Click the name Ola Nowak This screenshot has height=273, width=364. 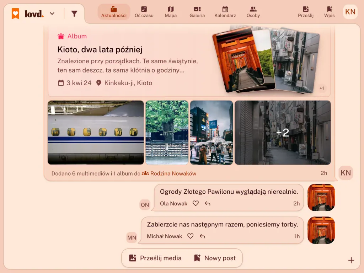(173, 204)
